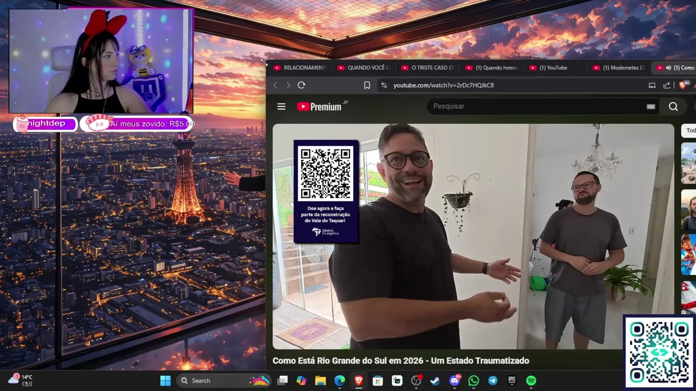Open Microsoft Store from taskbar
The width and height of the screenshot is (696, 391).
point(377,381)
